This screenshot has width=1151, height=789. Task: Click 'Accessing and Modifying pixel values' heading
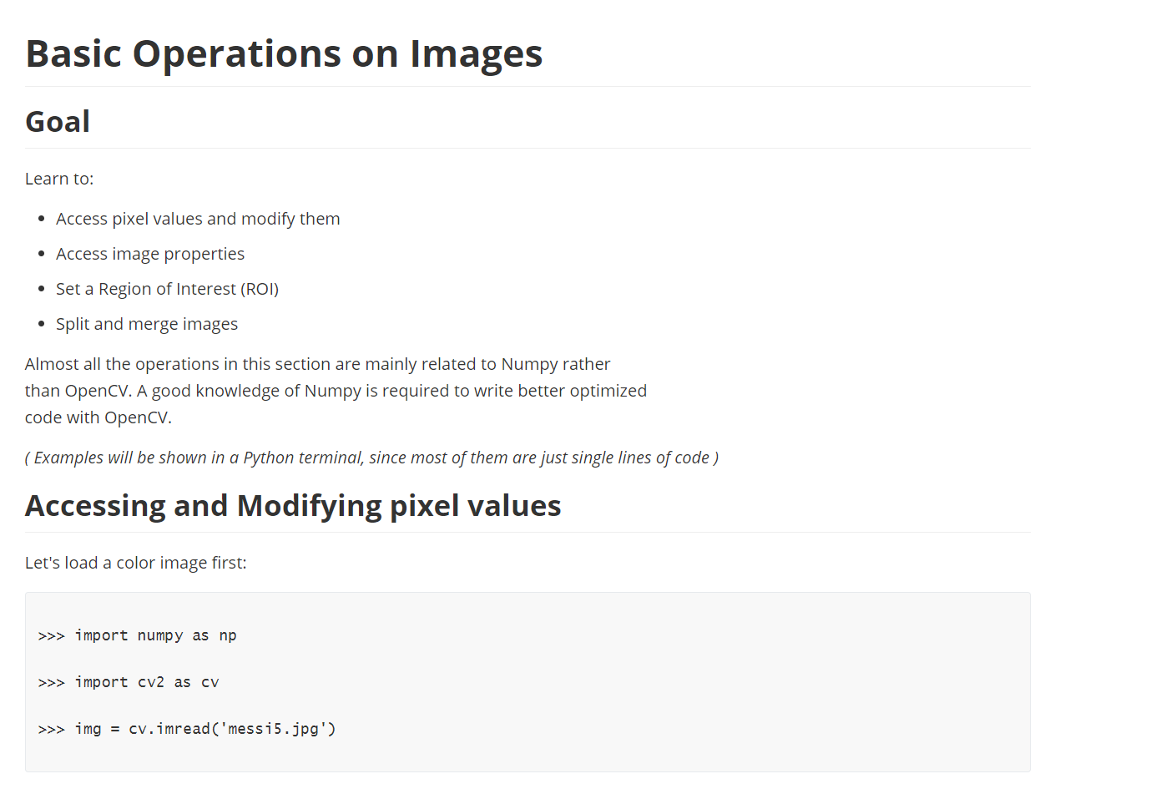coord(293,506)
